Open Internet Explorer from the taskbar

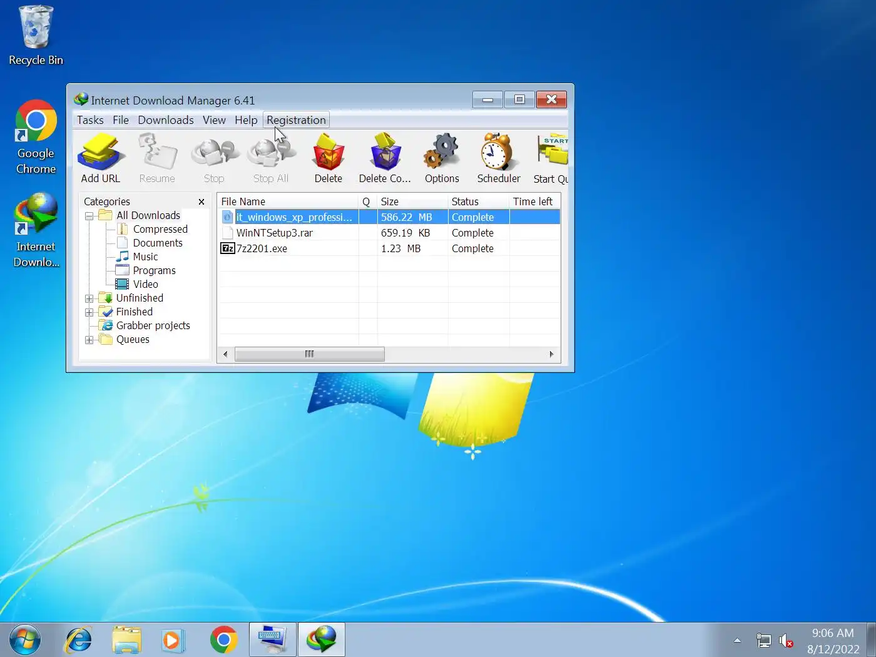(x=79, y=640)
